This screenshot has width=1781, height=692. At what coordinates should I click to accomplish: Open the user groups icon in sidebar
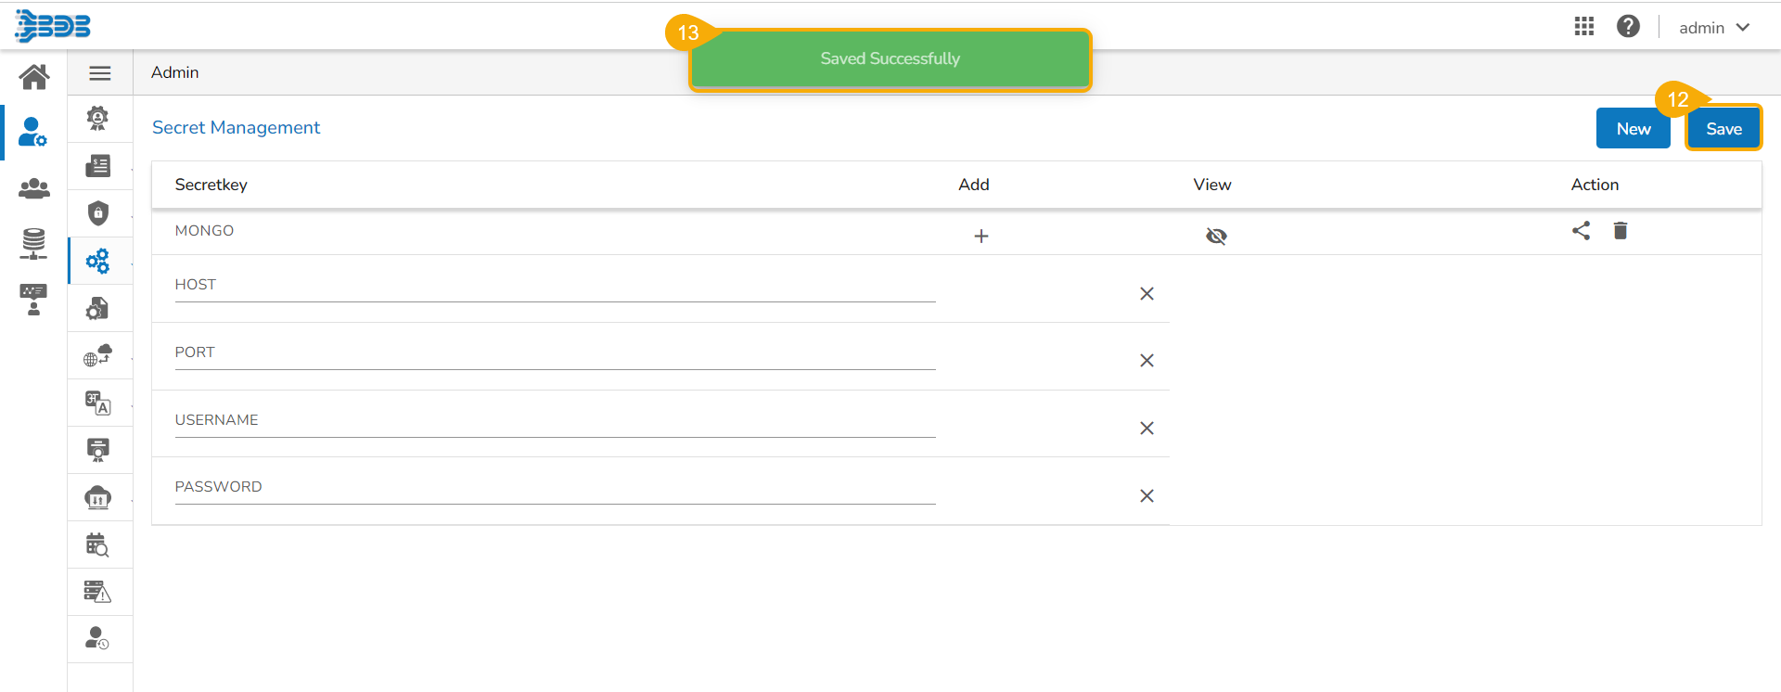(x=34, y=189)
